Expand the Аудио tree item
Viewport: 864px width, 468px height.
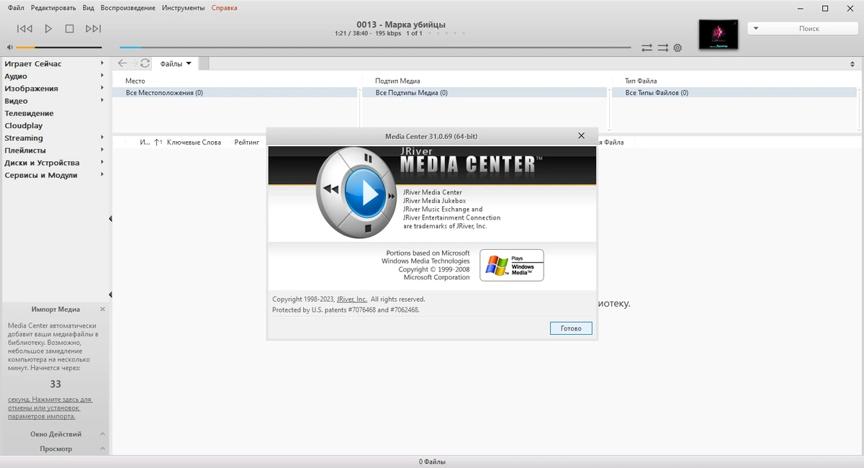[x=102, y=76]
